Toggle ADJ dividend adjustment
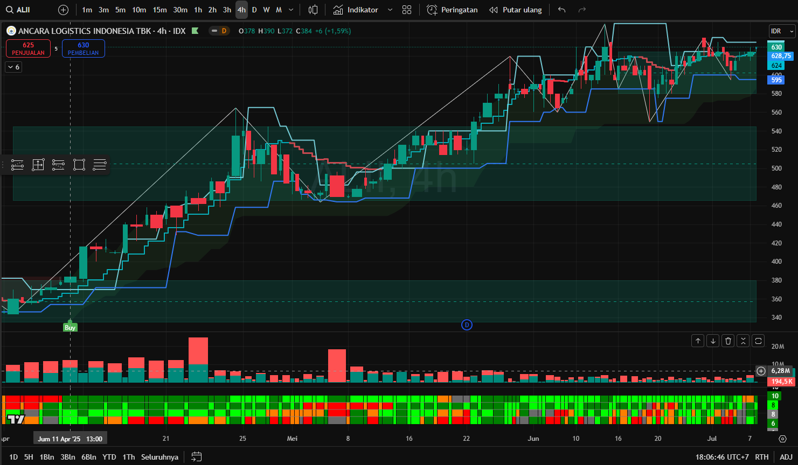798x465 pixels. [x=786, y=457]
